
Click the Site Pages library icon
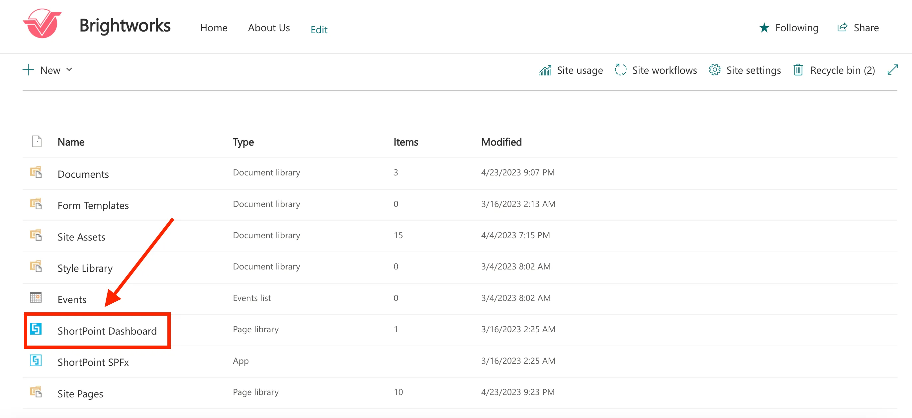pyautogui.click(x=36, y=391)
